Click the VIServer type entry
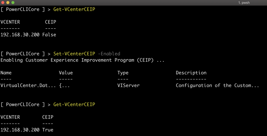This screenshot has width=267, height=136. point(128,86)
